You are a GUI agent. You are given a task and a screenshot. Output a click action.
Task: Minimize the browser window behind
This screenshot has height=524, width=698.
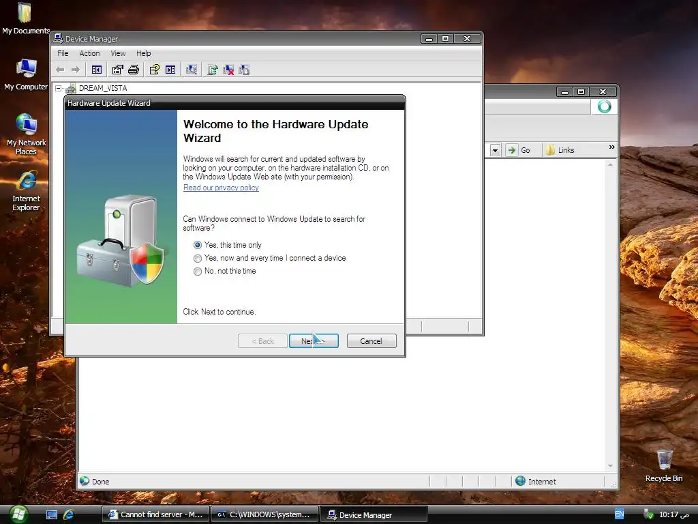point(564,92)
